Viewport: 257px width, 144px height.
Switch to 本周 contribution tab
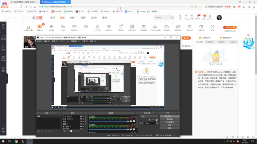click(x=209, y=42)
